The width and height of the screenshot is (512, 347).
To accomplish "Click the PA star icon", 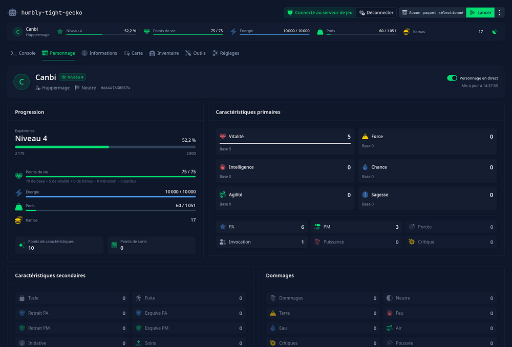I will point(223,227).
